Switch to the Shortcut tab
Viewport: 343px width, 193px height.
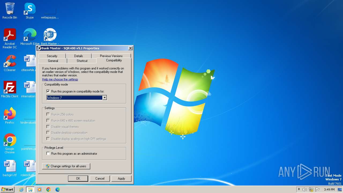coord(82,61)
